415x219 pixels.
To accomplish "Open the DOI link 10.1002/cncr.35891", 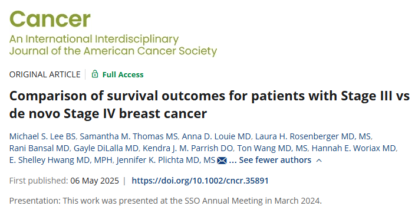I will pyautogui.click(x=200, y=181).
